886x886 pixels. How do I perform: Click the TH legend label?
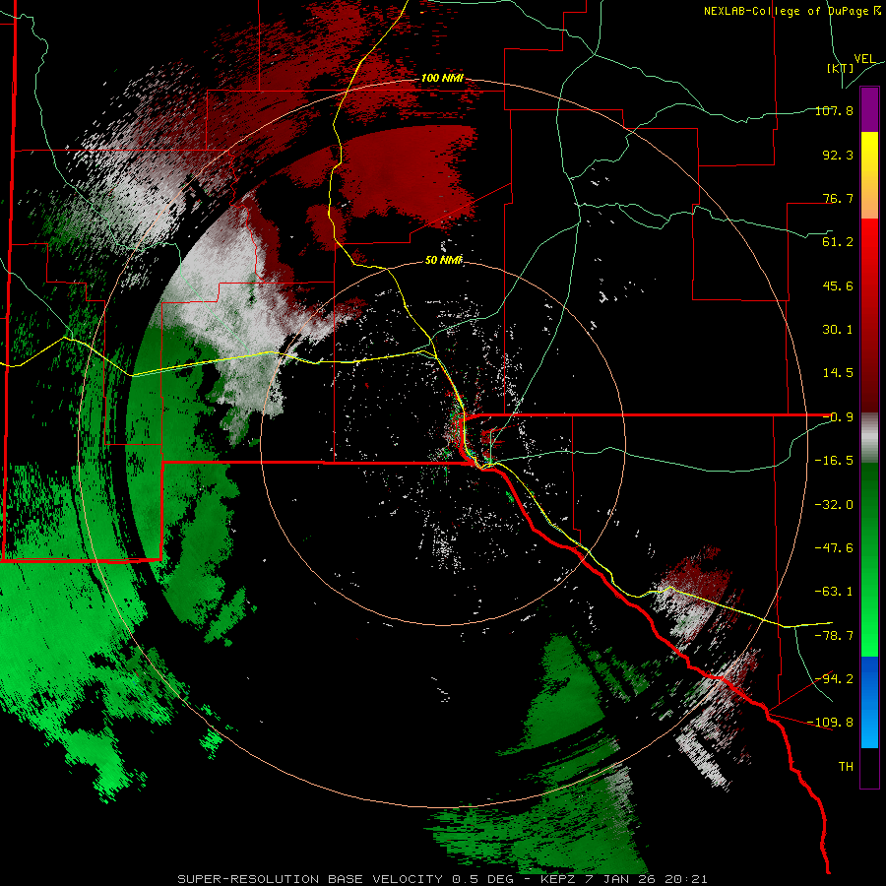coord(846,766)
